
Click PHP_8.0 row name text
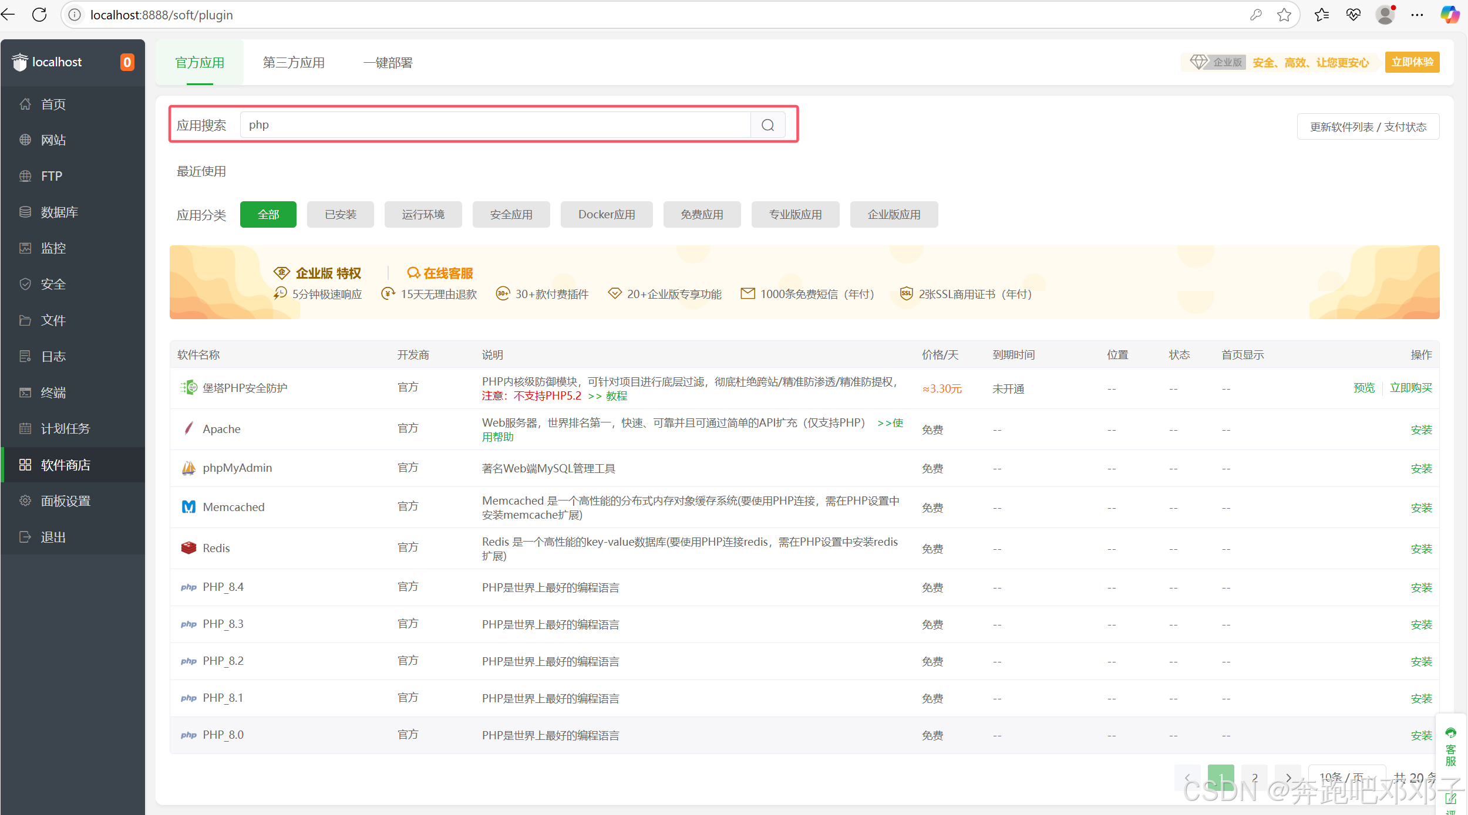[223, 735]
